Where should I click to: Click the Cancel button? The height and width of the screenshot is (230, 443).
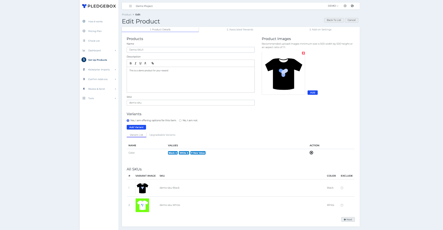[352, 20]
